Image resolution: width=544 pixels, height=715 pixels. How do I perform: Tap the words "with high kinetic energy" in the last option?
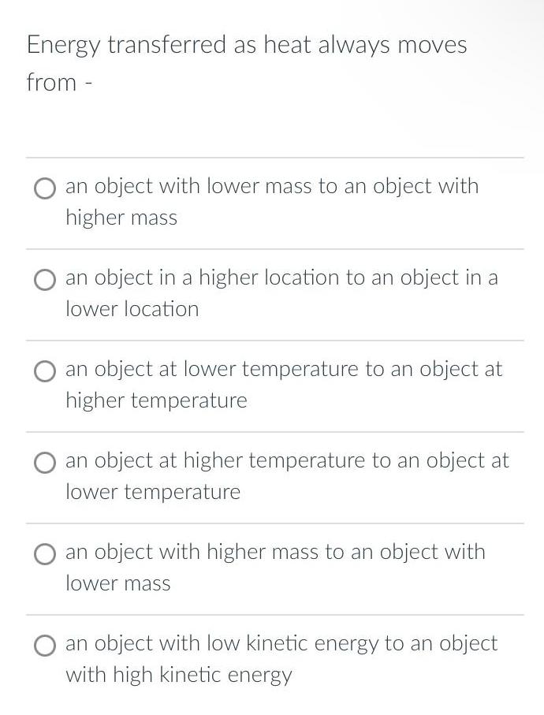click(178, 675)
